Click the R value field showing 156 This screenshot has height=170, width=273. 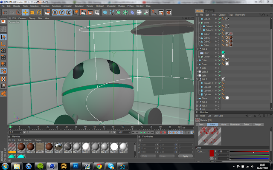point(223,151)
